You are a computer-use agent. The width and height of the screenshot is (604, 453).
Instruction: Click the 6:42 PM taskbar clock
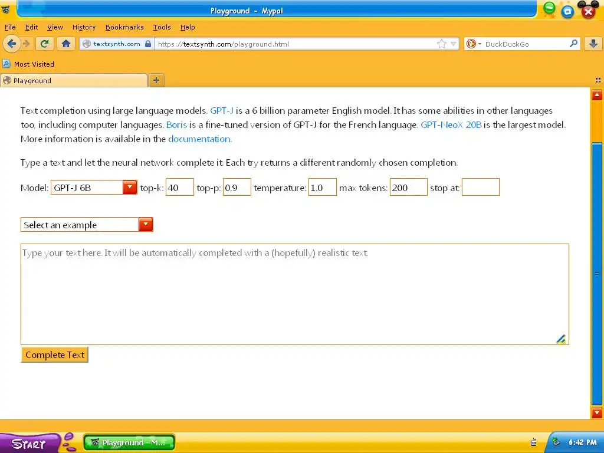click(582, 442)
